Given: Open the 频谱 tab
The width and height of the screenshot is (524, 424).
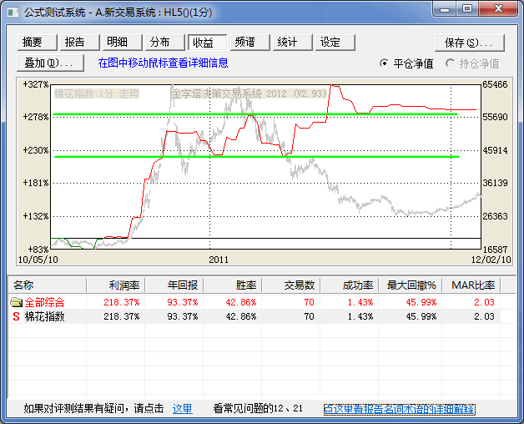Looking at the screenshot, I should tap(250, 43).
